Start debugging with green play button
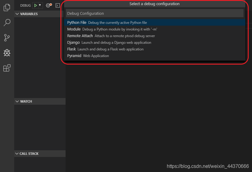Screen dimensions: 252x172 [x=36, y=5]
